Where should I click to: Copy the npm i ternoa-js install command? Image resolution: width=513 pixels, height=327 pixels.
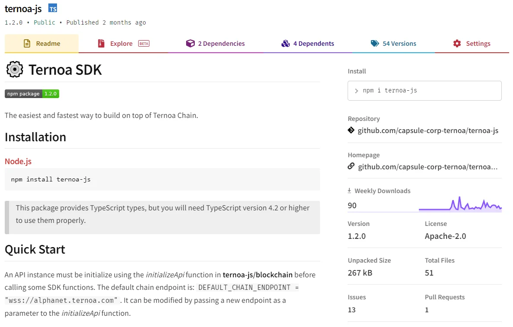[x=424, y=91]
